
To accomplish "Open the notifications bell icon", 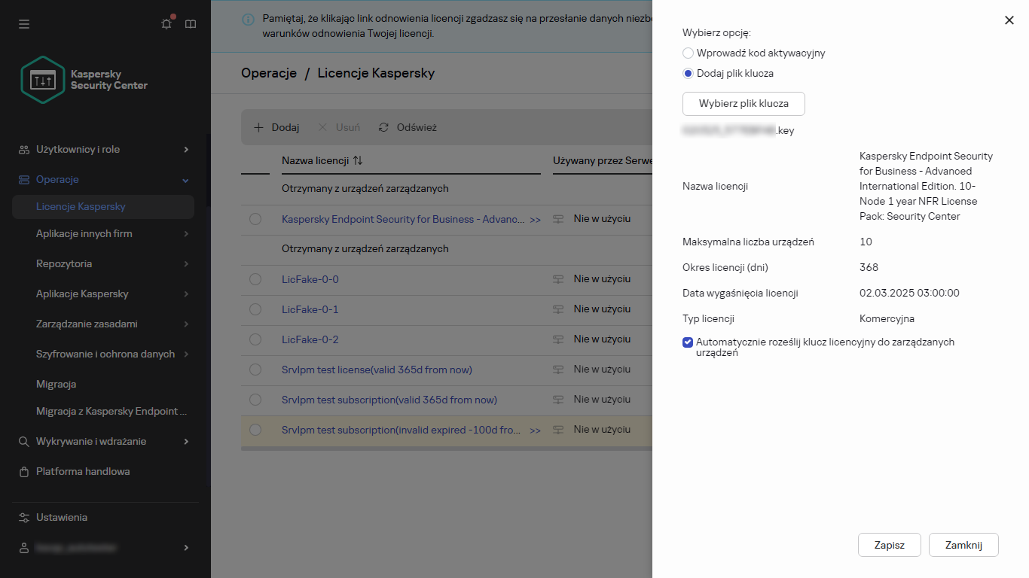I will (x=166, y=24).
